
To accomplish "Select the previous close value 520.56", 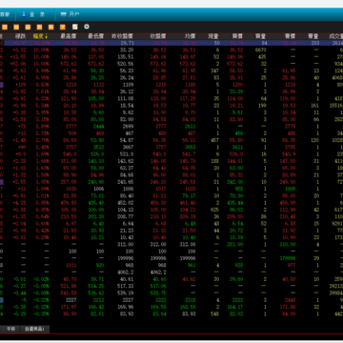I will point(126,64).
